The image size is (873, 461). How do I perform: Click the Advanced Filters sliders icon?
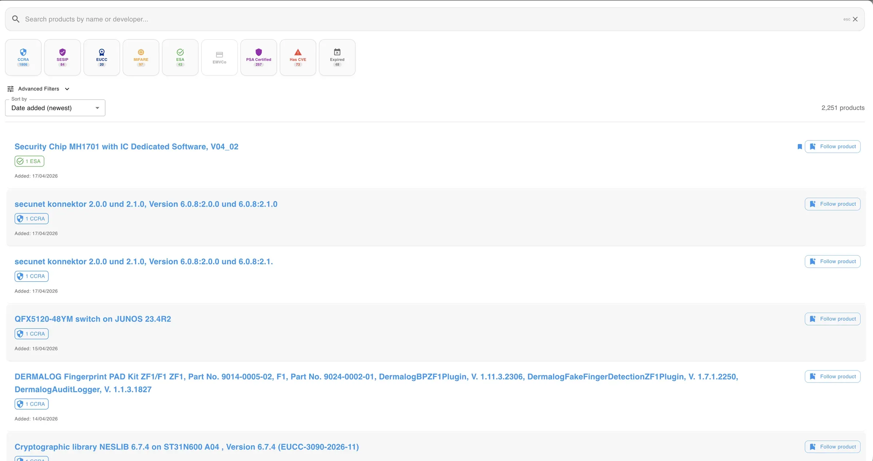(11, 89)
